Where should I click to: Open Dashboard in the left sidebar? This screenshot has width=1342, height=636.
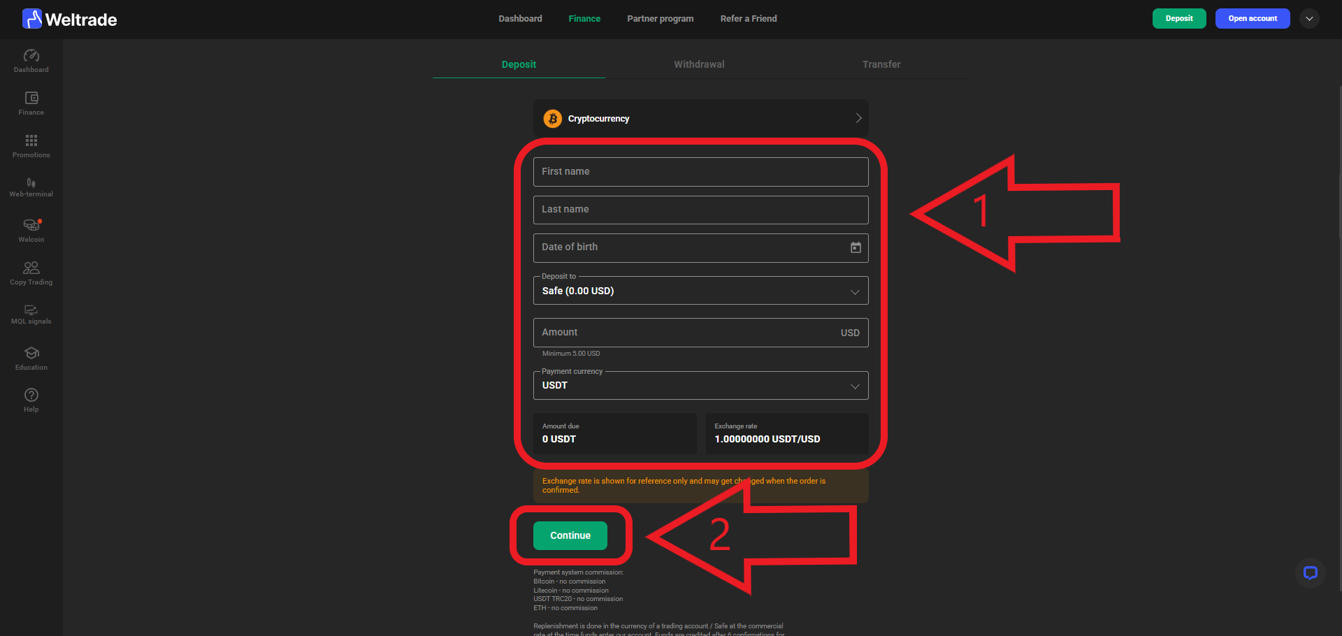(x=31, y=61)
